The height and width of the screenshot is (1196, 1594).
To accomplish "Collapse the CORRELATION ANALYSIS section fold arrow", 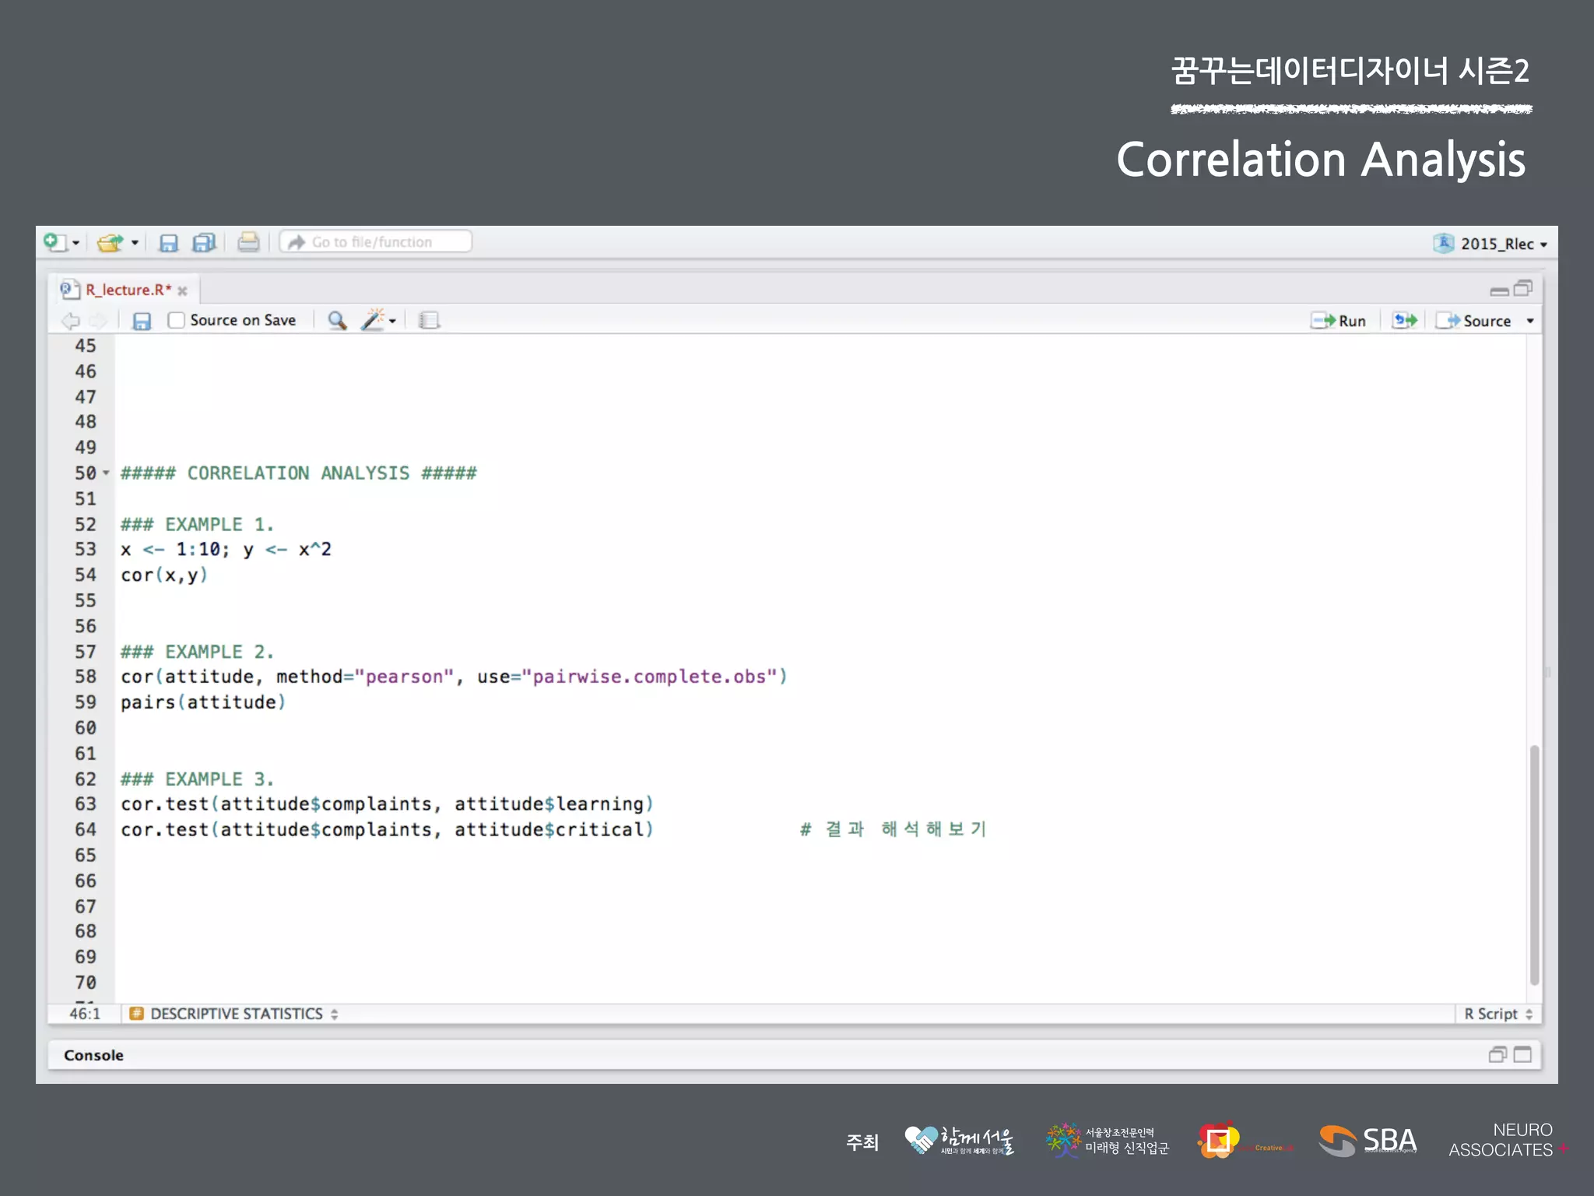I will pos(107,473).
